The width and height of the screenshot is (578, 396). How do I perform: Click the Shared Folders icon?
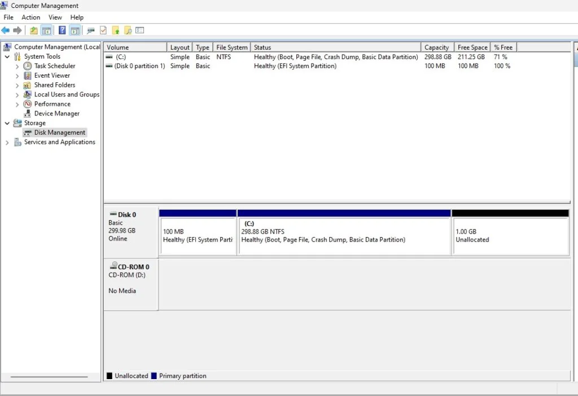[27, 85]
